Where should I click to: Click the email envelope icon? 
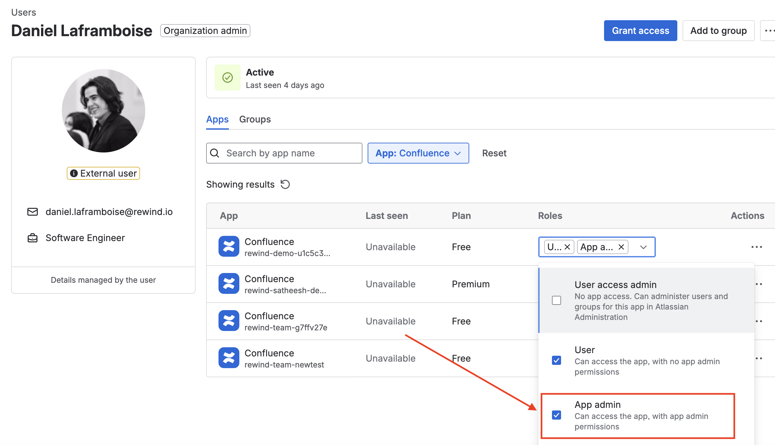click(33, 212)
